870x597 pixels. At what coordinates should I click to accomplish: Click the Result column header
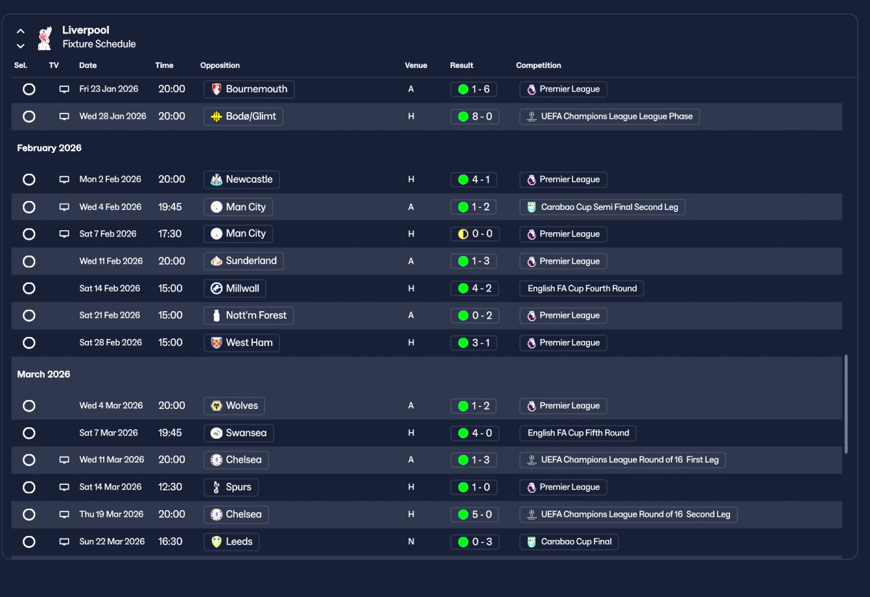tap(462, 66)
